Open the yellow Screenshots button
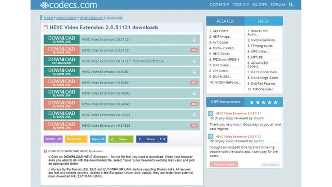Viewport: 332px width, 187px height. click(x=76, y=139)
